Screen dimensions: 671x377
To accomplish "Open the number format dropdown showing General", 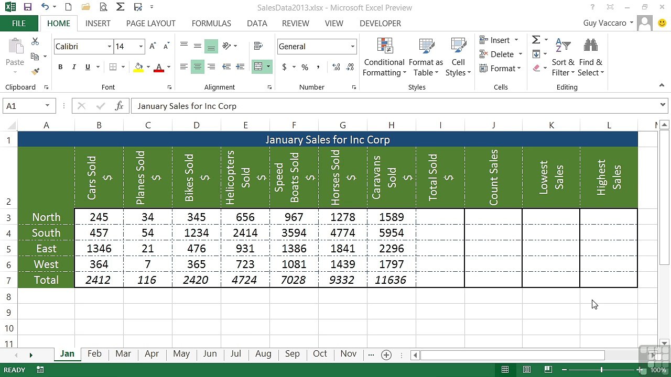I will 352,47.
